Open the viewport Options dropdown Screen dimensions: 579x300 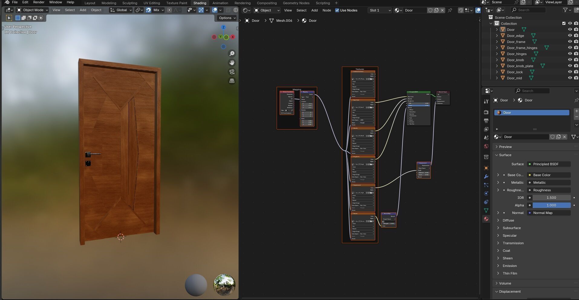click(227, 18)
